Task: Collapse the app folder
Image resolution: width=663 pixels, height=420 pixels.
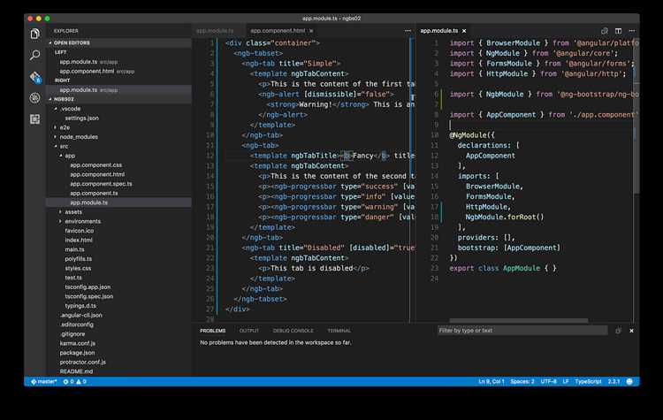Action: (x=60, y=156)
